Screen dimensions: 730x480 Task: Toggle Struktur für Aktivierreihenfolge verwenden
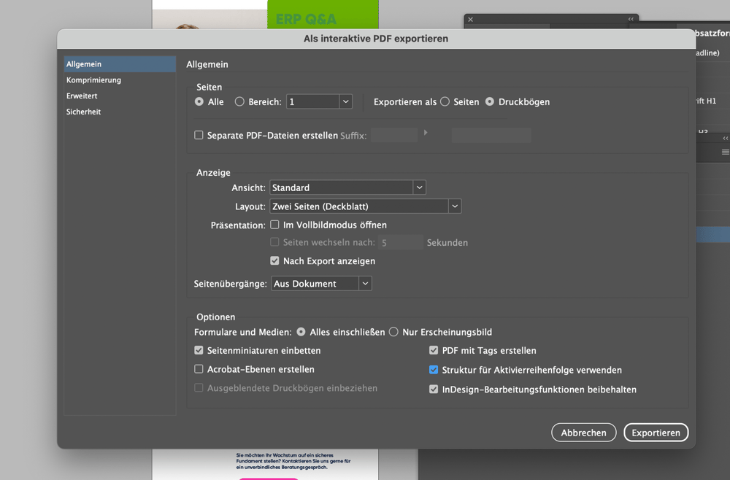point(434,370)
